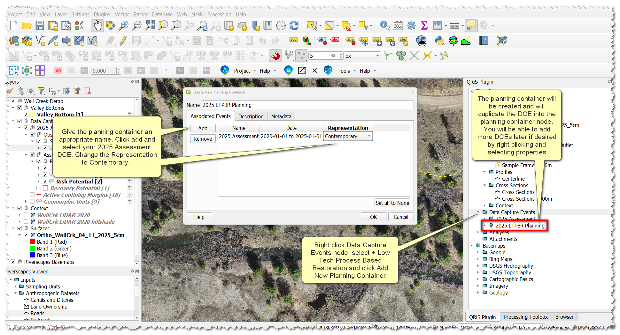Open a project with the folder icon

(27, 26)
